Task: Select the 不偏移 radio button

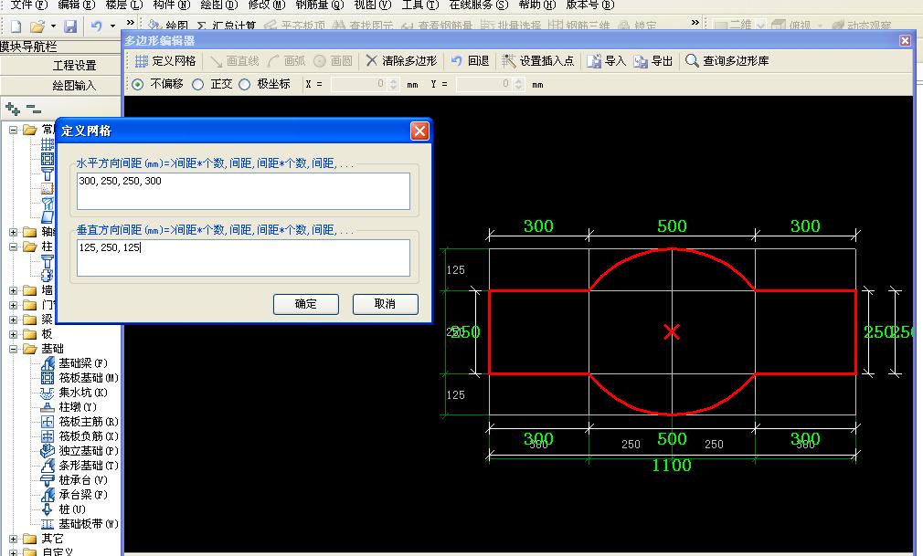Action: point(138,84)
